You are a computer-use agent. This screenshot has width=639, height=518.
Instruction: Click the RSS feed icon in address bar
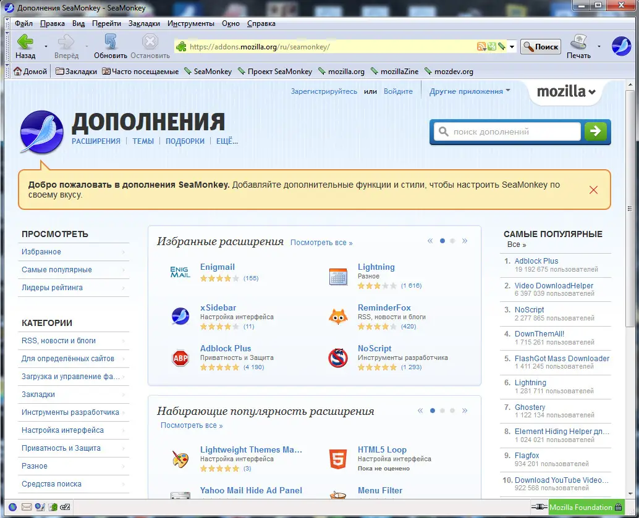[x=481, y=46]
